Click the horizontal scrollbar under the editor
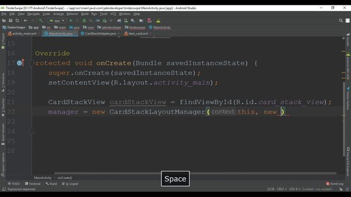Image resolution: width=351 pixels, height=197 pixels. pyautogui.click(x=195, y=173)
